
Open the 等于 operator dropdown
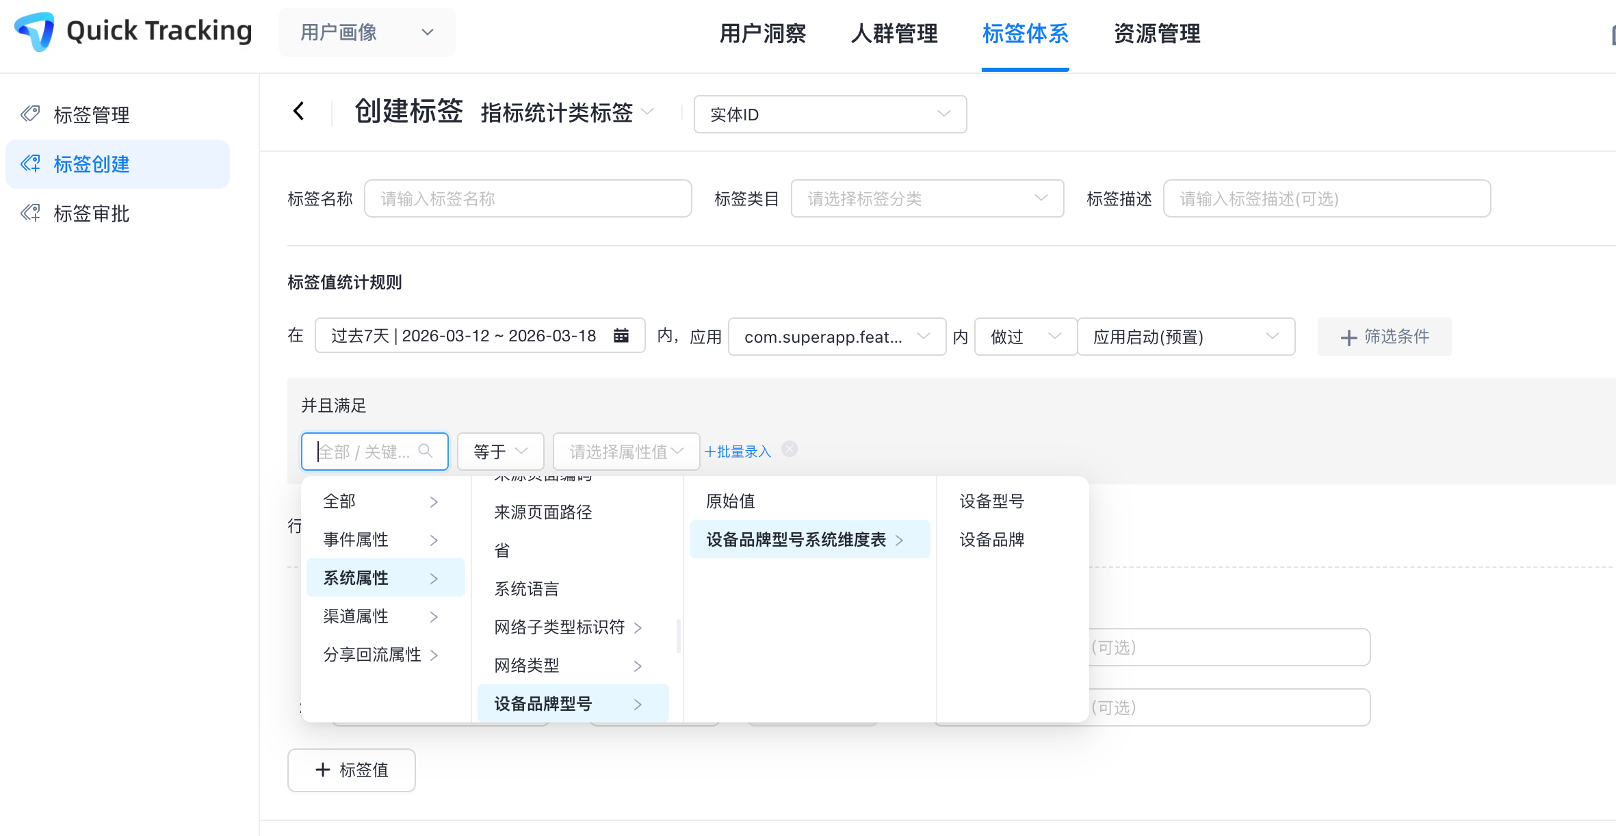point(500,452)
